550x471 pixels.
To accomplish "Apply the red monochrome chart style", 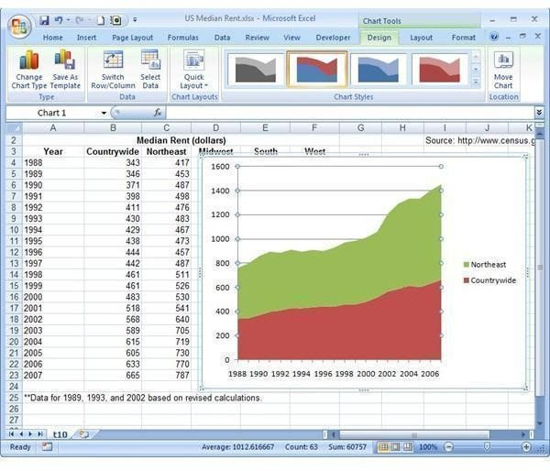I will [440, 69].
